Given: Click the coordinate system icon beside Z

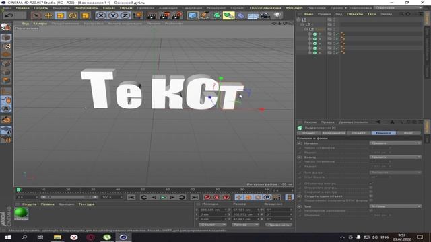Looking at the screenshot, I should (x=137, y=15).
